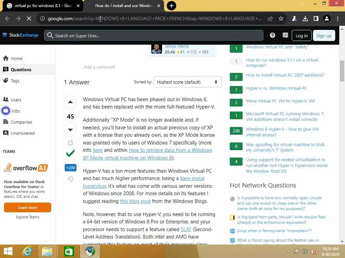Click the Log in button
The height and width of the screenshot is (258, 345).
(302, 36)
